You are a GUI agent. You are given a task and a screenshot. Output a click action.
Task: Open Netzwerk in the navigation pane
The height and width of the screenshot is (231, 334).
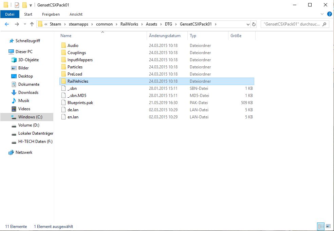point(24,152)
